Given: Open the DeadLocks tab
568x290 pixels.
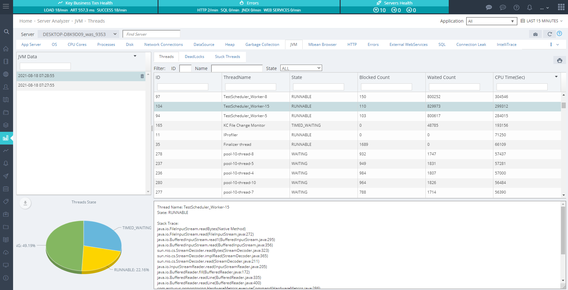Looking at the screenshot, I should 194,57.
